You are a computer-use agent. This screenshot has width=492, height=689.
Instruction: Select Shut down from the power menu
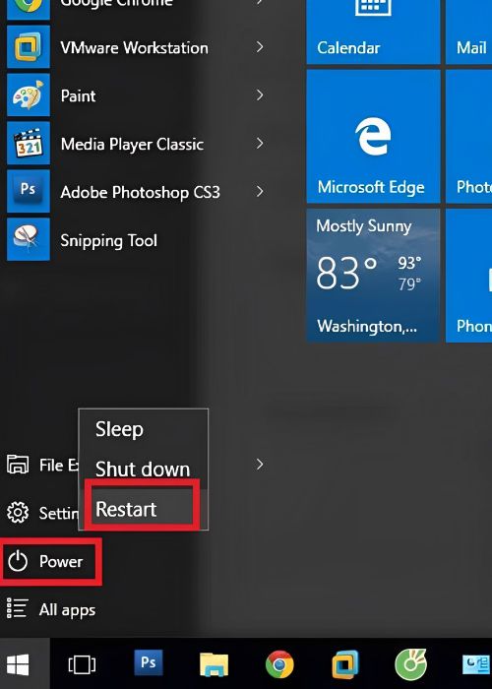tap(143, 469)
